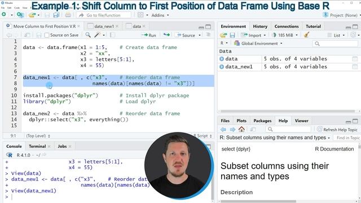Switch to the Viewer tab
Screen dimensions: 361x203
click(301, 121)
